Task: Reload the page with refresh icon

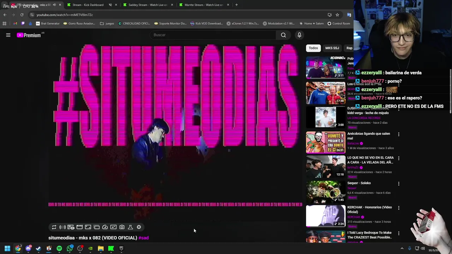Action: [22, 15]
